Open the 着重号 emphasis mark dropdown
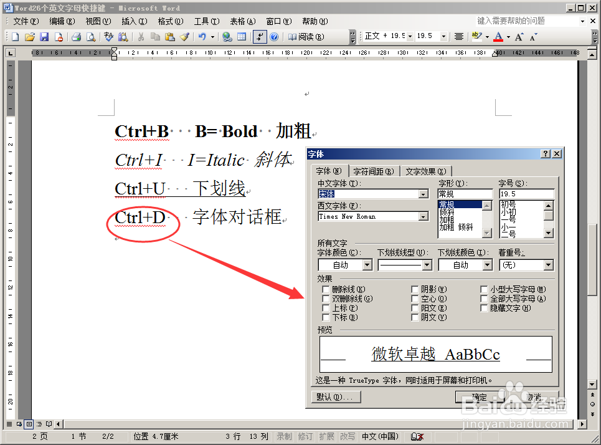 tap(549, 265)
